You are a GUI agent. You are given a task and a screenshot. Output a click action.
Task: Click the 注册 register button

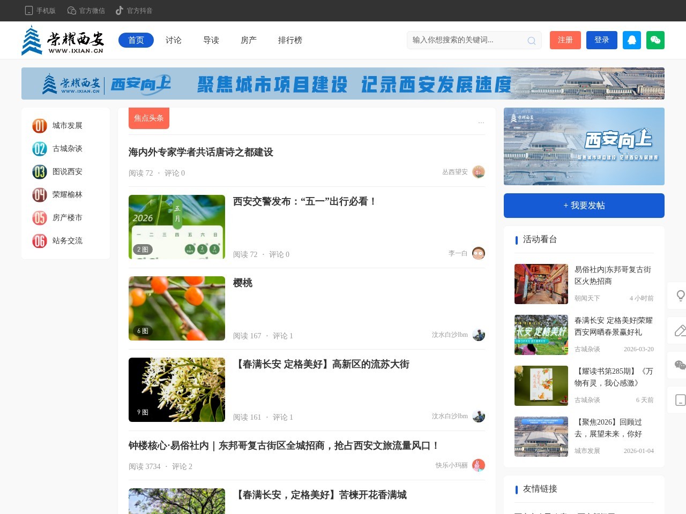(565, 40)
